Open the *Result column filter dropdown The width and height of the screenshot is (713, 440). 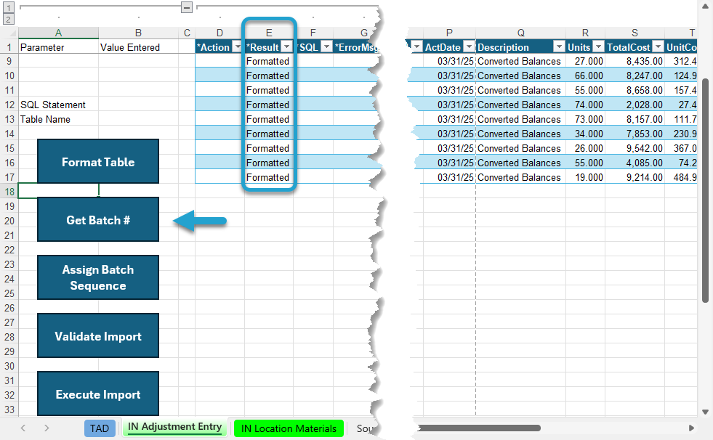pos(286,46)
